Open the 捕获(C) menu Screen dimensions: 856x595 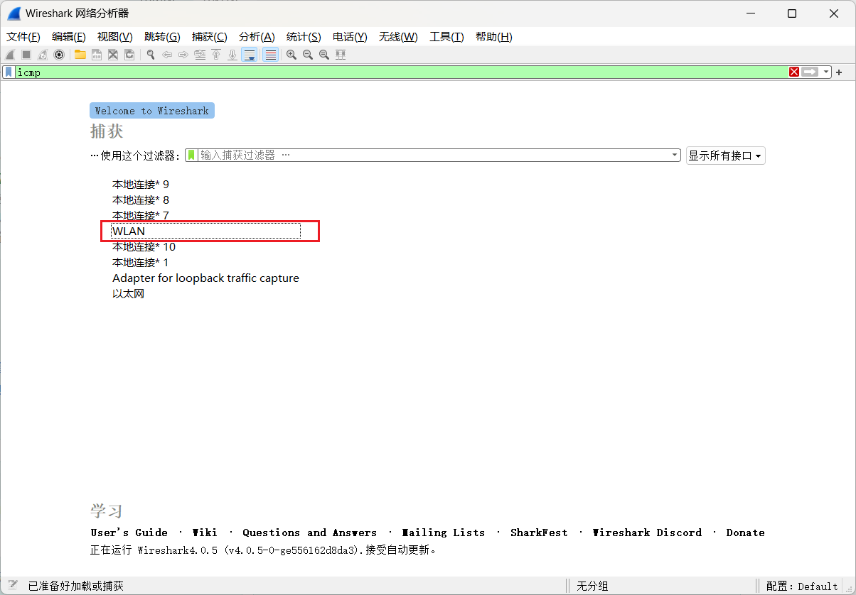point(210,37)
